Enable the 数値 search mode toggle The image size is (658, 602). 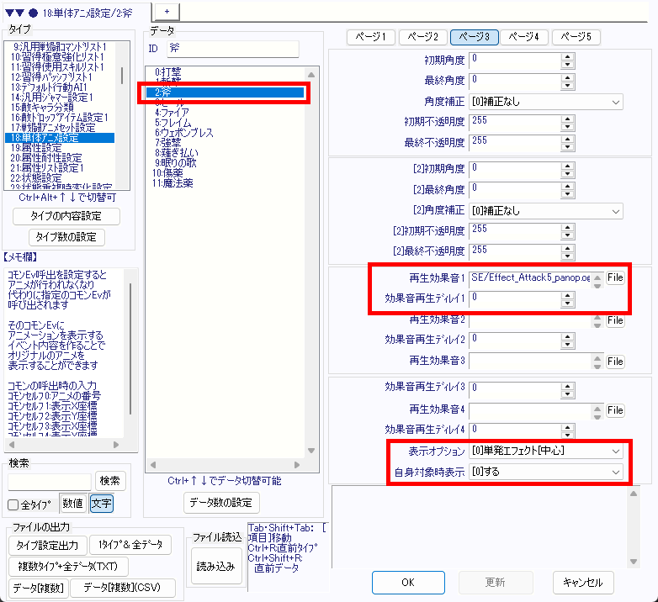72,504
